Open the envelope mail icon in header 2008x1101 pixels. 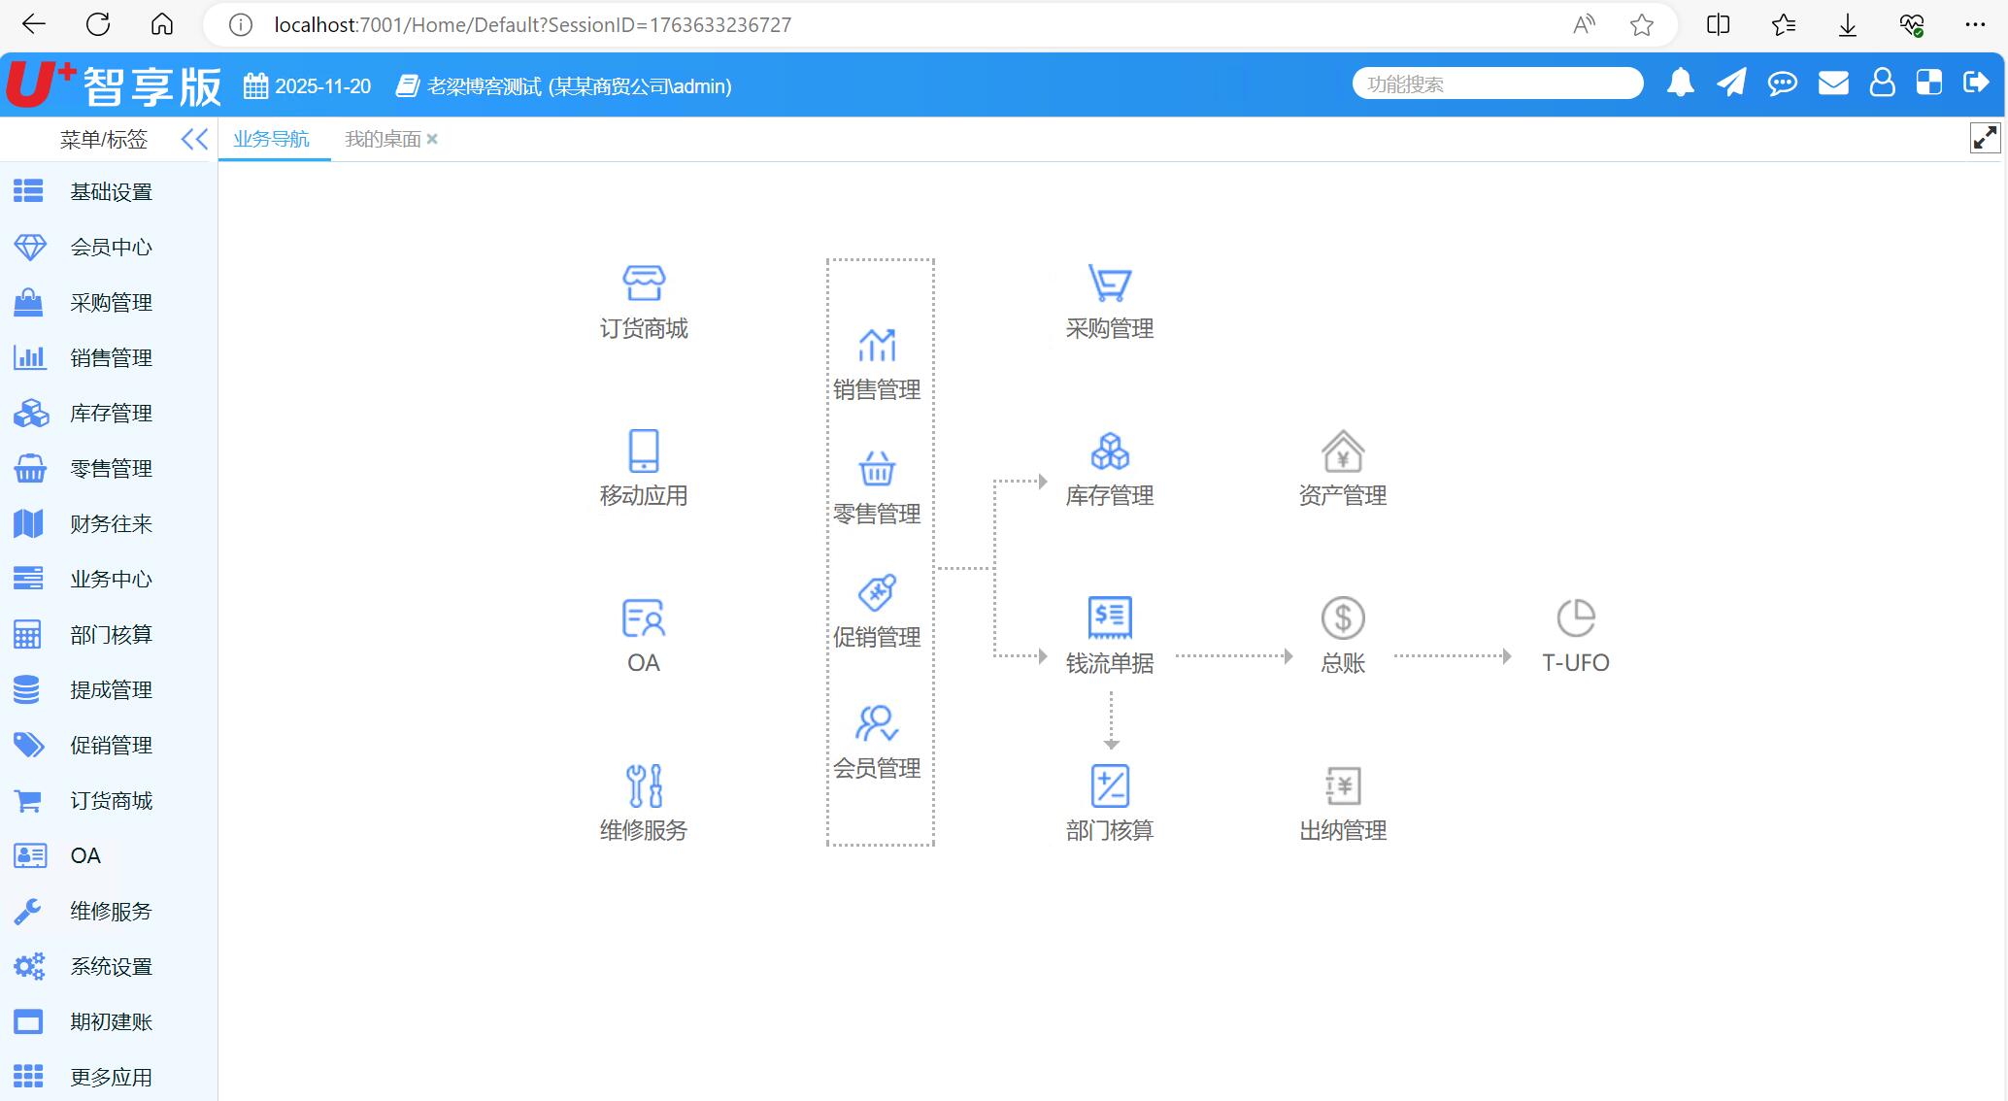pos(1832,83)
